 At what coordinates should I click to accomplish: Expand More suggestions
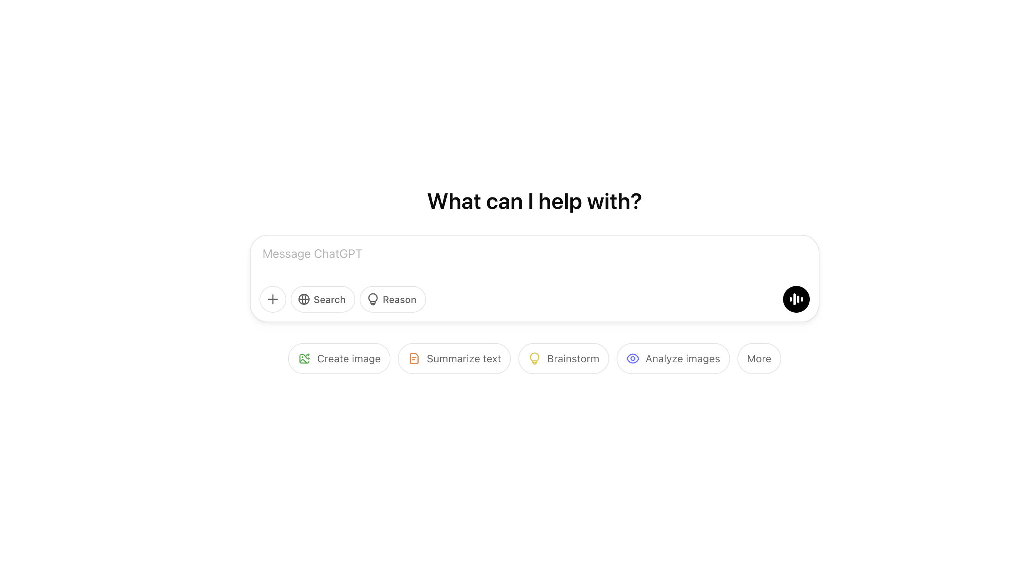point(759,359)
